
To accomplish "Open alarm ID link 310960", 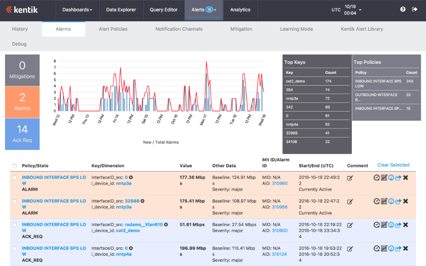I will [279, 183].
